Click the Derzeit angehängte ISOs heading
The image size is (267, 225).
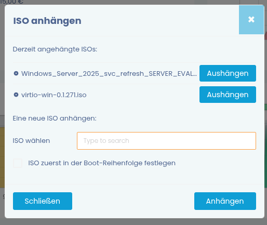(x=55, y=49)
